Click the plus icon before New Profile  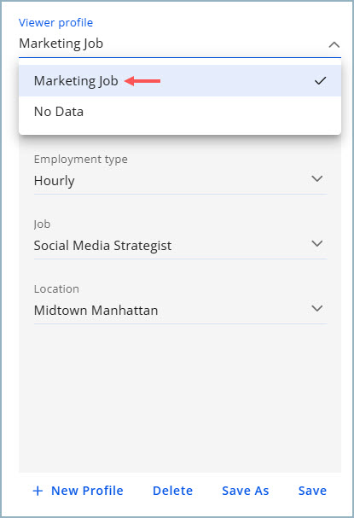pyautogui.click(x=38, y=491)
